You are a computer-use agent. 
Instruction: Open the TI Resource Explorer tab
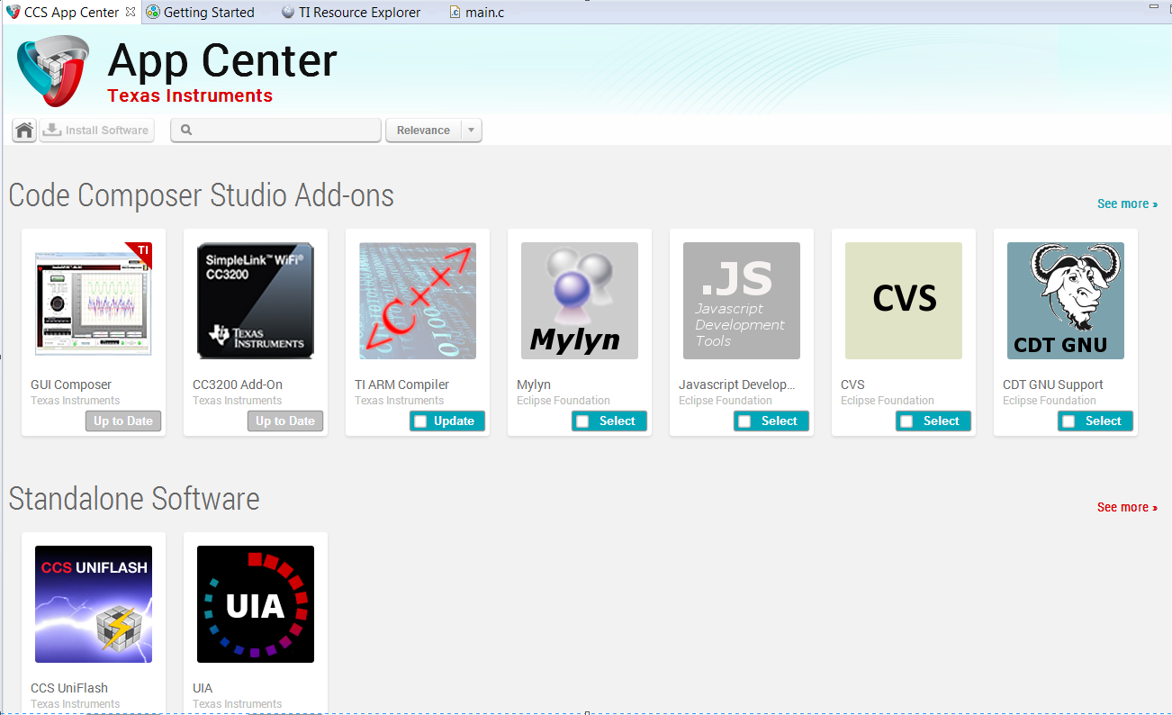(351, 13)
